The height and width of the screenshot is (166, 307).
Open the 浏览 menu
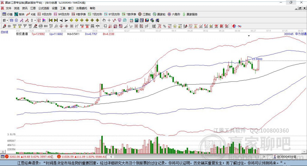pos(17,8)
